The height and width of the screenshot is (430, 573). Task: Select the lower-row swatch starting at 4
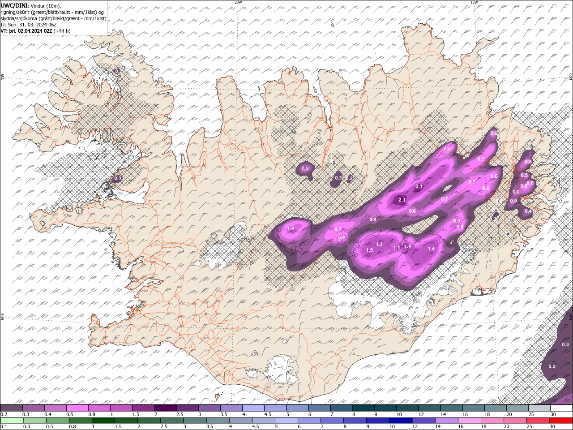240,421
